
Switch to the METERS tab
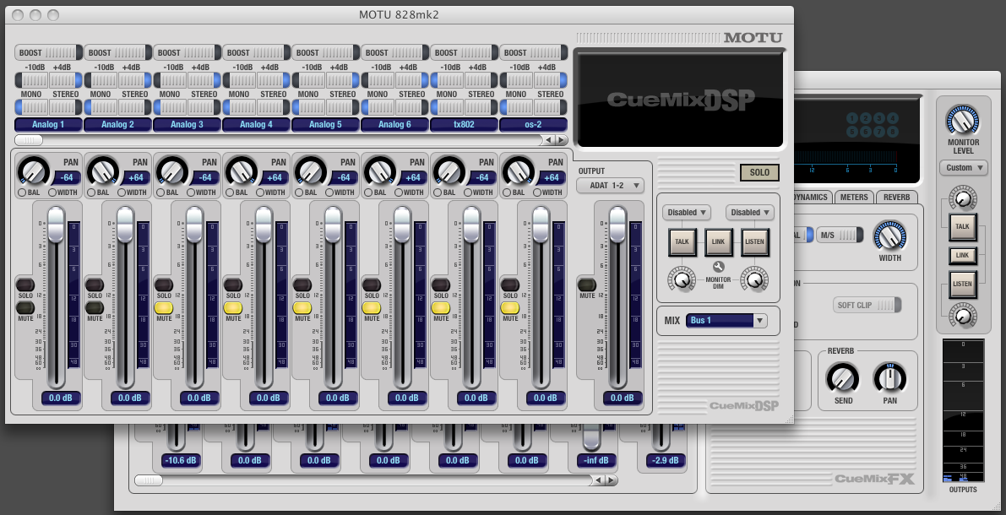pos(853,197)
